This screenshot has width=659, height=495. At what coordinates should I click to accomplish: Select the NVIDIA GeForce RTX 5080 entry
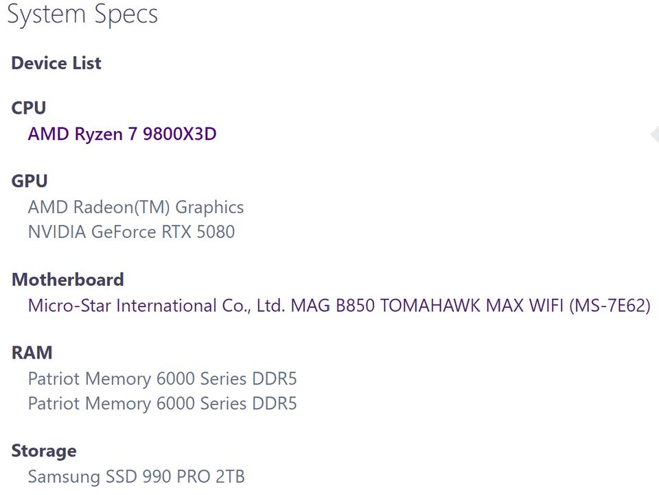click(x=131, y=232)
